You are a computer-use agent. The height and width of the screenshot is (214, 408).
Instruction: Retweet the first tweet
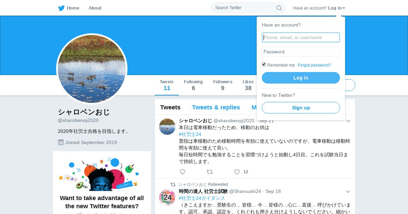point(210,172)
